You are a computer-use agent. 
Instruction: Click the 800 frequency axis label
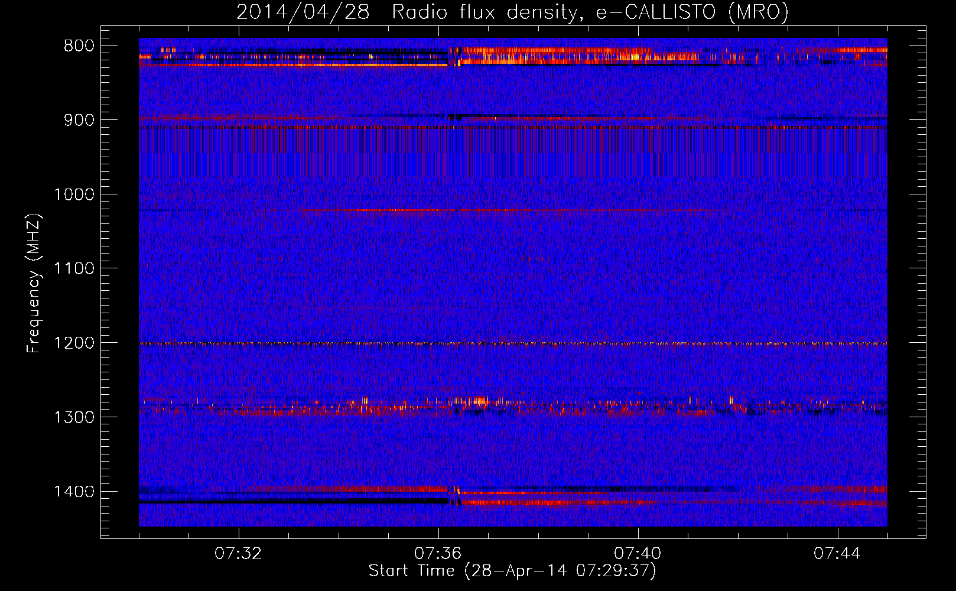tap(79, 46)
